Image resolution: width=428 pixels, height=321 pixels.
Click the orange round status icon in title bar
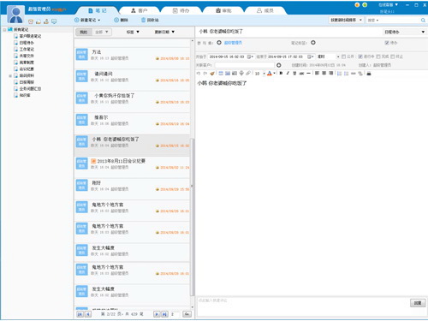pos(357,5)
